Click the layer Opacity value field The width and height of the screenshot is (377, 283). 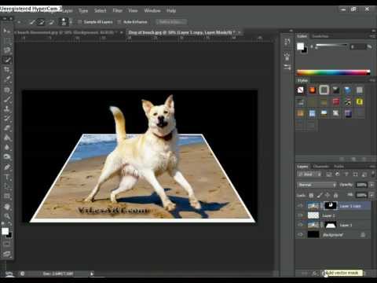[361, 185]
